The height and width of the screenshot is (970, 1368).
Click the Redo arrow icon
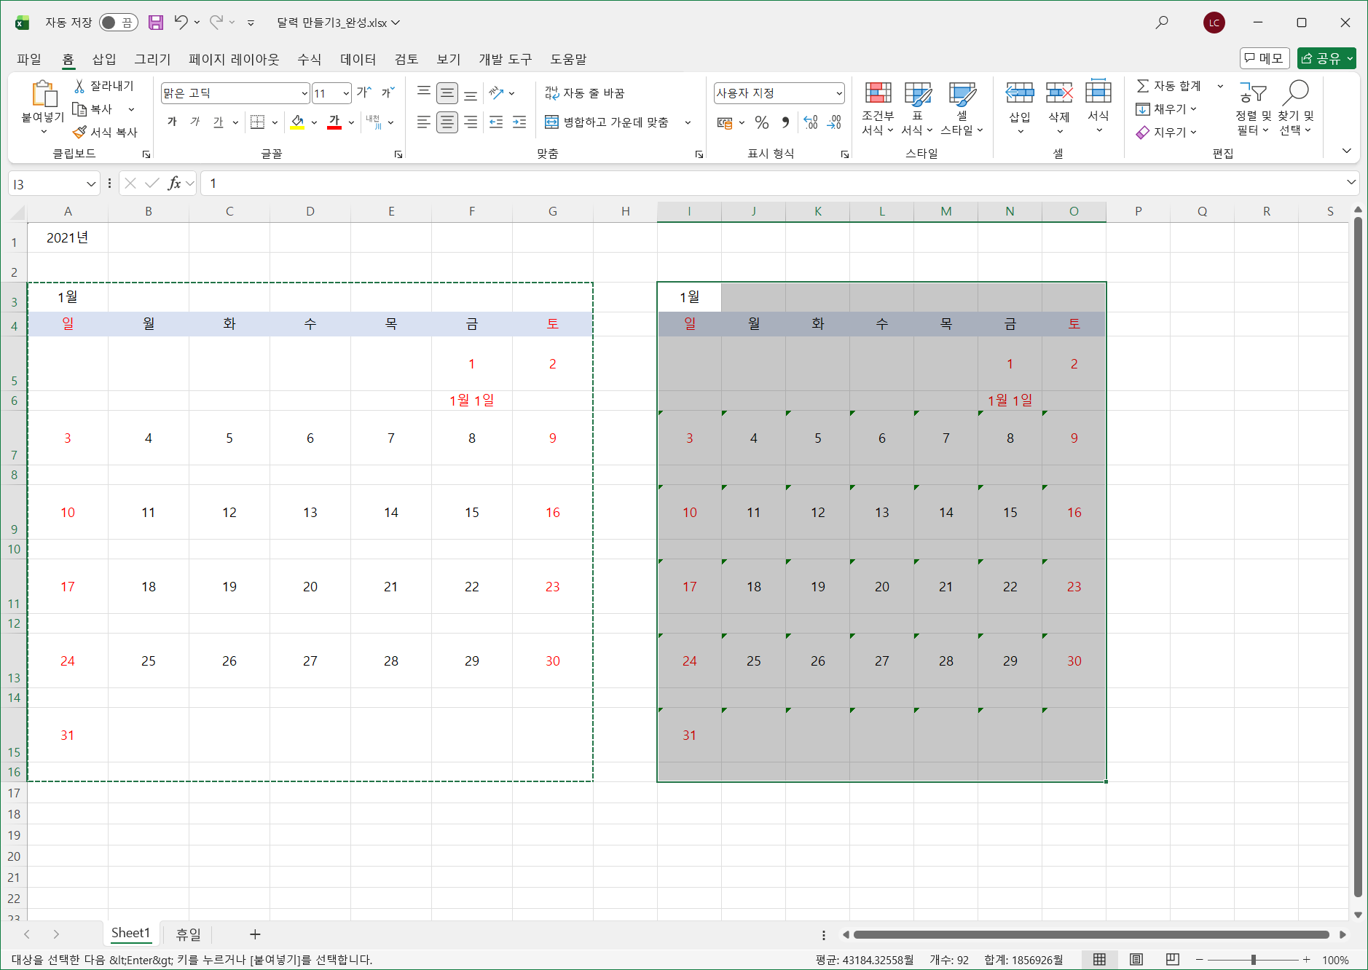[216, 23]
